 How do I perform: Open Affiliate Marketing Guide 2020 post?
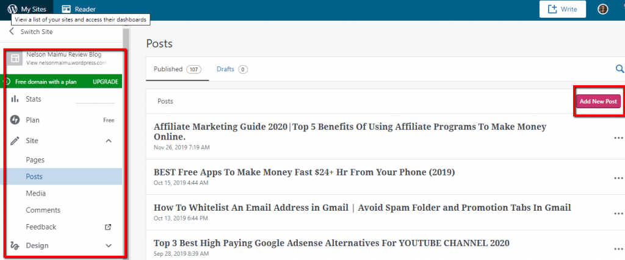[x=350, y=132]
